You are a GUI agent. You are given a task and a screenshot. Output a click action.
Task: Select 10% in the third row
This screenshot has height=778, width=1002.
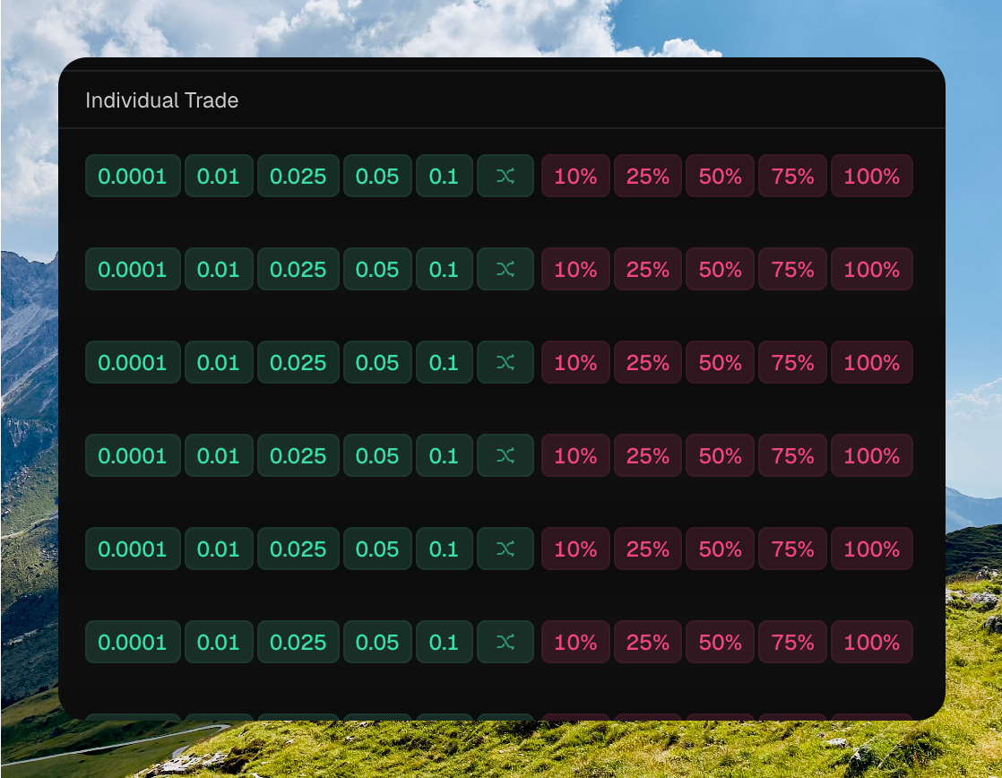[575, 362]
